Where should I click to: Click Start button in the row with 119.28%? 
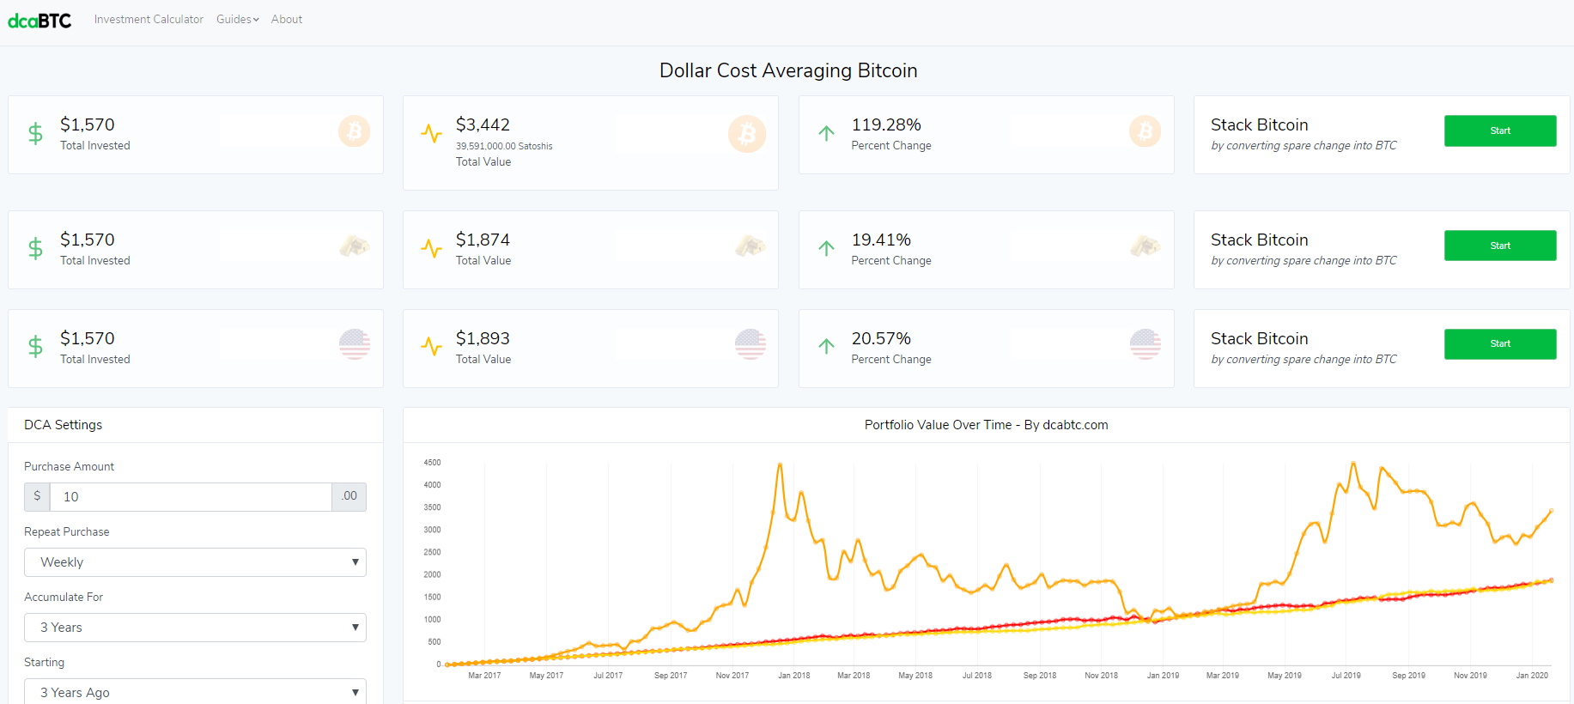pyautogui.click(x=1500, y=130)
